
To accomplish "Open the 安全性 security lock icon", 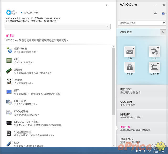I will [x=130, y=67].
